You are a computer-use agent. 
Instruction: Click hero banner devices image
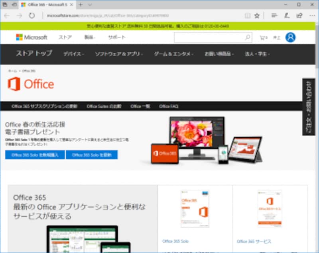pyautogui.click(x=207, y=140)
